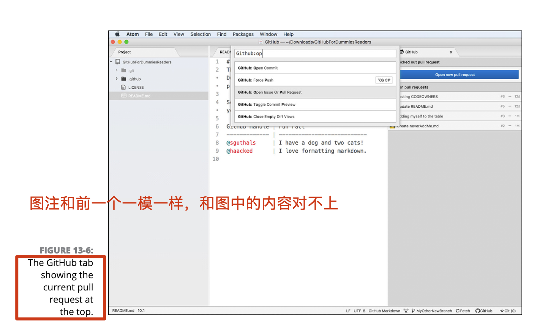
Task: Run GitHub: Open Issue Or Pull Request
Action: 315,92
